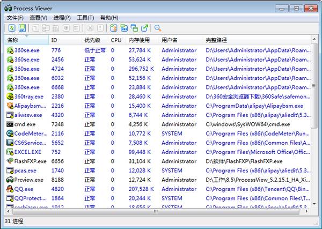This screenshot has height=229, width=322.
Task: Select the FlashFXP.exe process name
Action: 31,161
